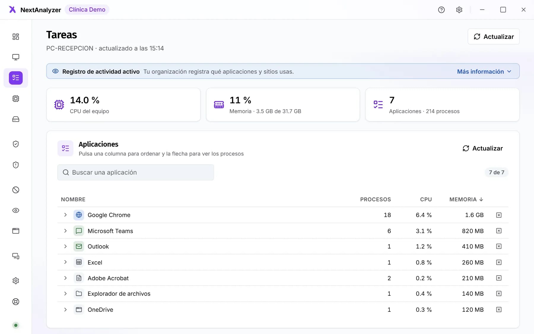Open the shield alert sidebar icon
The width and height of the screenshot is (534, 334).
tap(16, 165)
